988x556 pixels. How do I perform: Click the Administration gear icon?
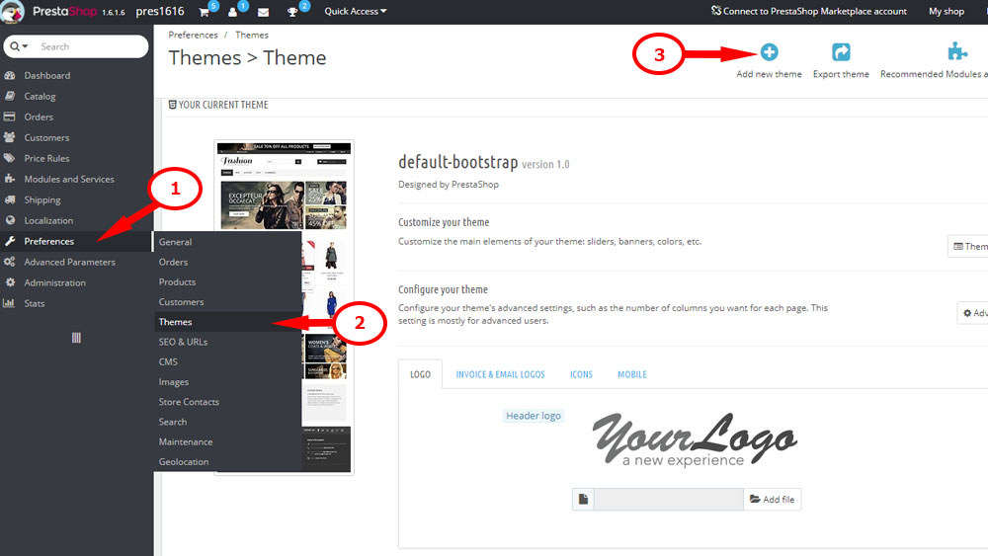pos(10,282)
